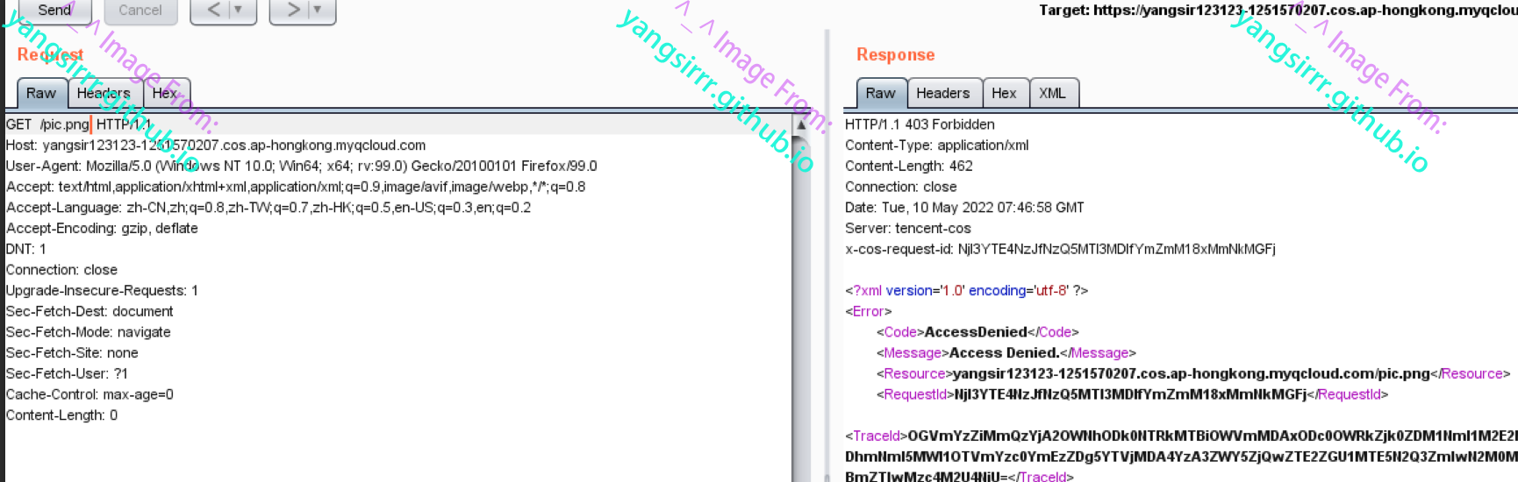This screenshot has height=482, width=1518.
Task: Switch to the Request Headers tab
Action: 104,93
